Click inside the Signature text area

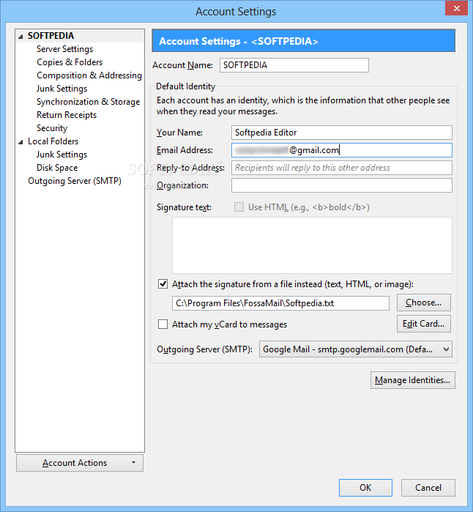pos(312,245)
